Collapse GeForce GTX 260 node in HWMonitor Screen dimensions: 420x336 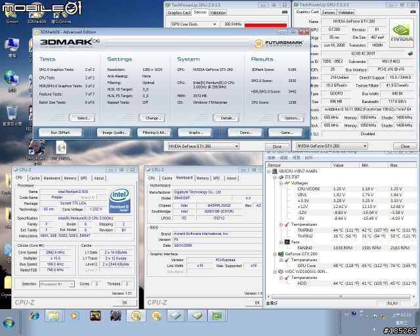point(275,254)
